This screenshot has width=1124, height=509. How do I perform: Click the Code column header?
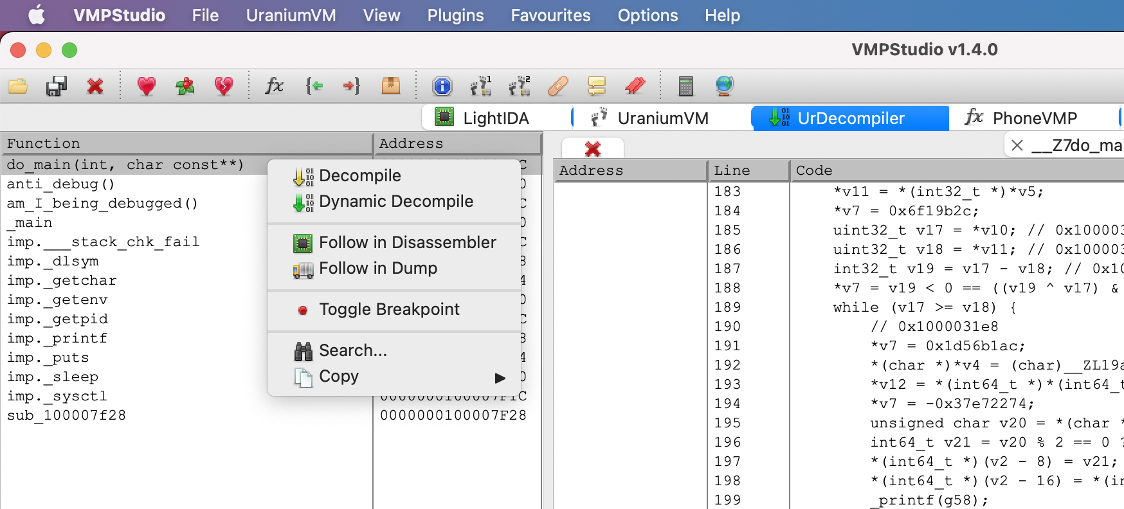point(957,170)
